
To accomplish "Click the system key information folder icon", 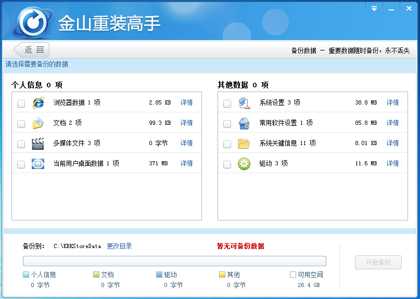I will pyautogui.click(x=244, y=144).
